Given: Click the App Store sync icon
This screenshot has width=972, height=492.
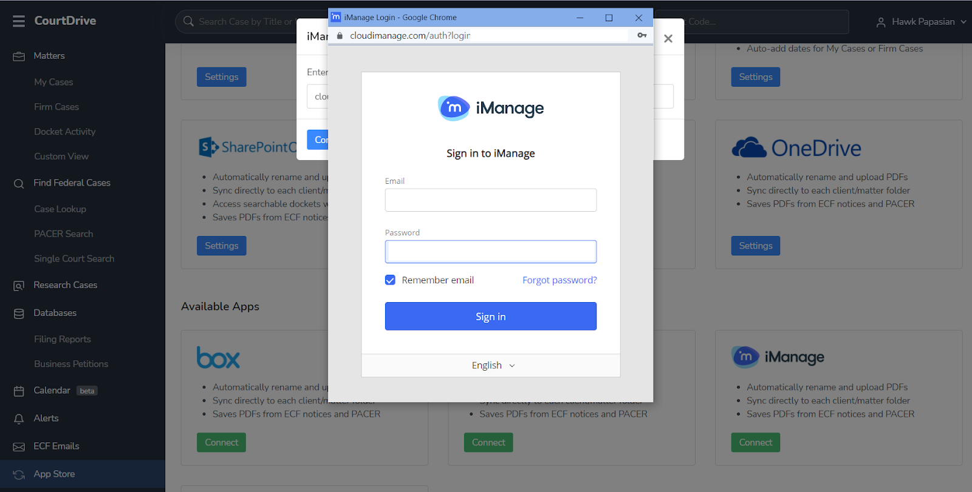Looking at the screenshot, I should 19,474.
